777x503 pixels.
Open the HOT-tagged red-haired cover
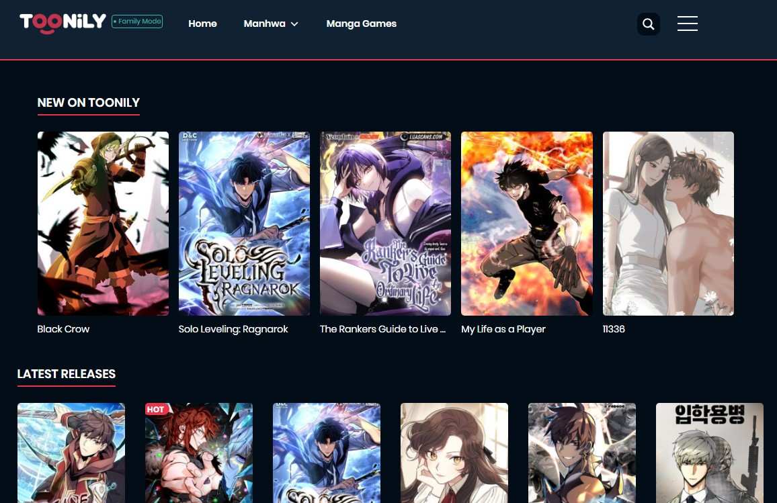point(199,453)
